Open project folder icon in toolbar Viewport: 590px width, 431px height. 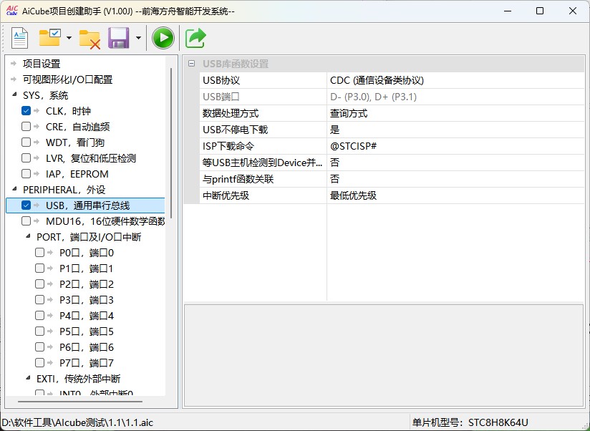[50, 38]
